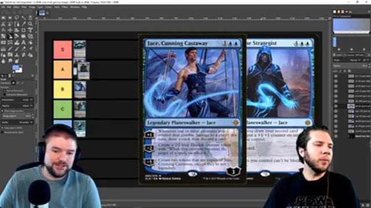Select the Eraser tool
The width and height of the screenshot is (371, 208).
click(x=24, y=49)
